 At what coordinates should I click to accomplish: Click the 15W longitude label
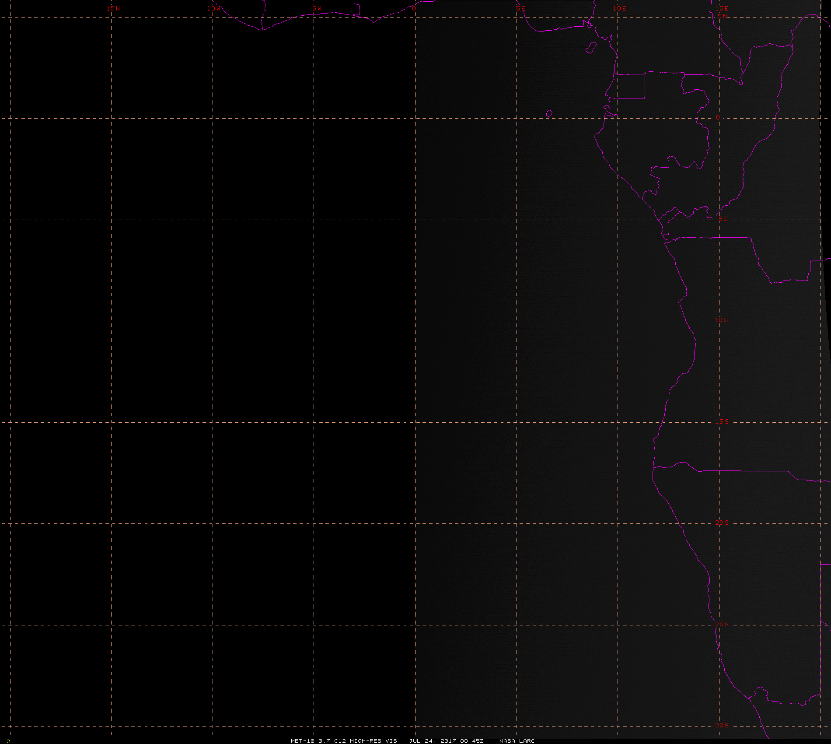(x=113, y=8)
